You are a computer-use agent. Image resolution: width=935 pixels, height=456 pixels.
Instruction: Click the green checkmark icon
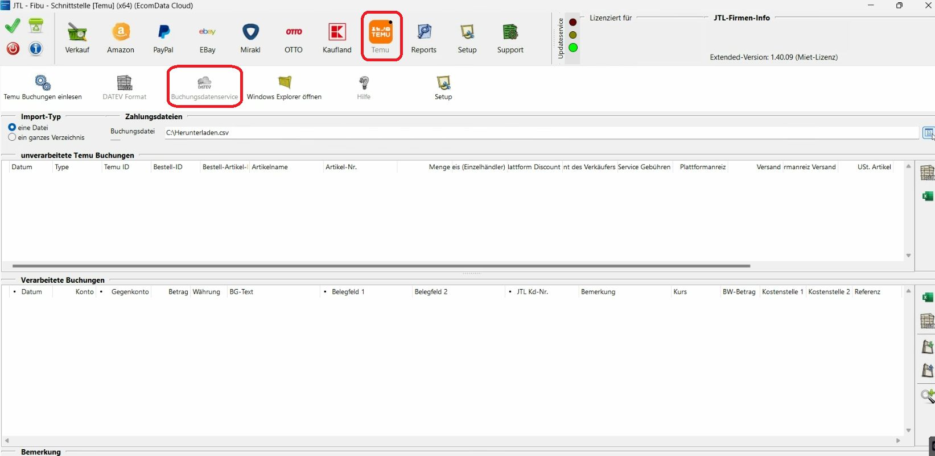13,26
